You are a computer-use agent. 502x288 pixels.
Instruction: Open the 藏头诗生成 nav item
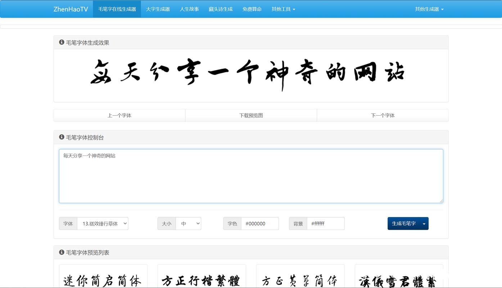click(221, 9)
